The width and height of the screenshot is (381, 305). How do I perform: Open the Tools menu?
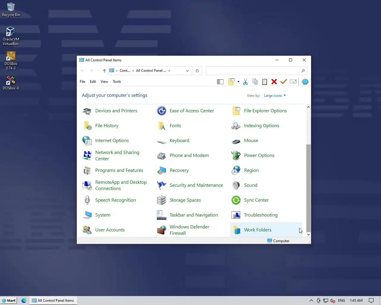pyautogui.click(x=117, y=82)
